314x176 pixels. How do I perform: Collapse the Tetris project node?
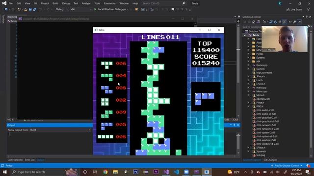point(245,35)
